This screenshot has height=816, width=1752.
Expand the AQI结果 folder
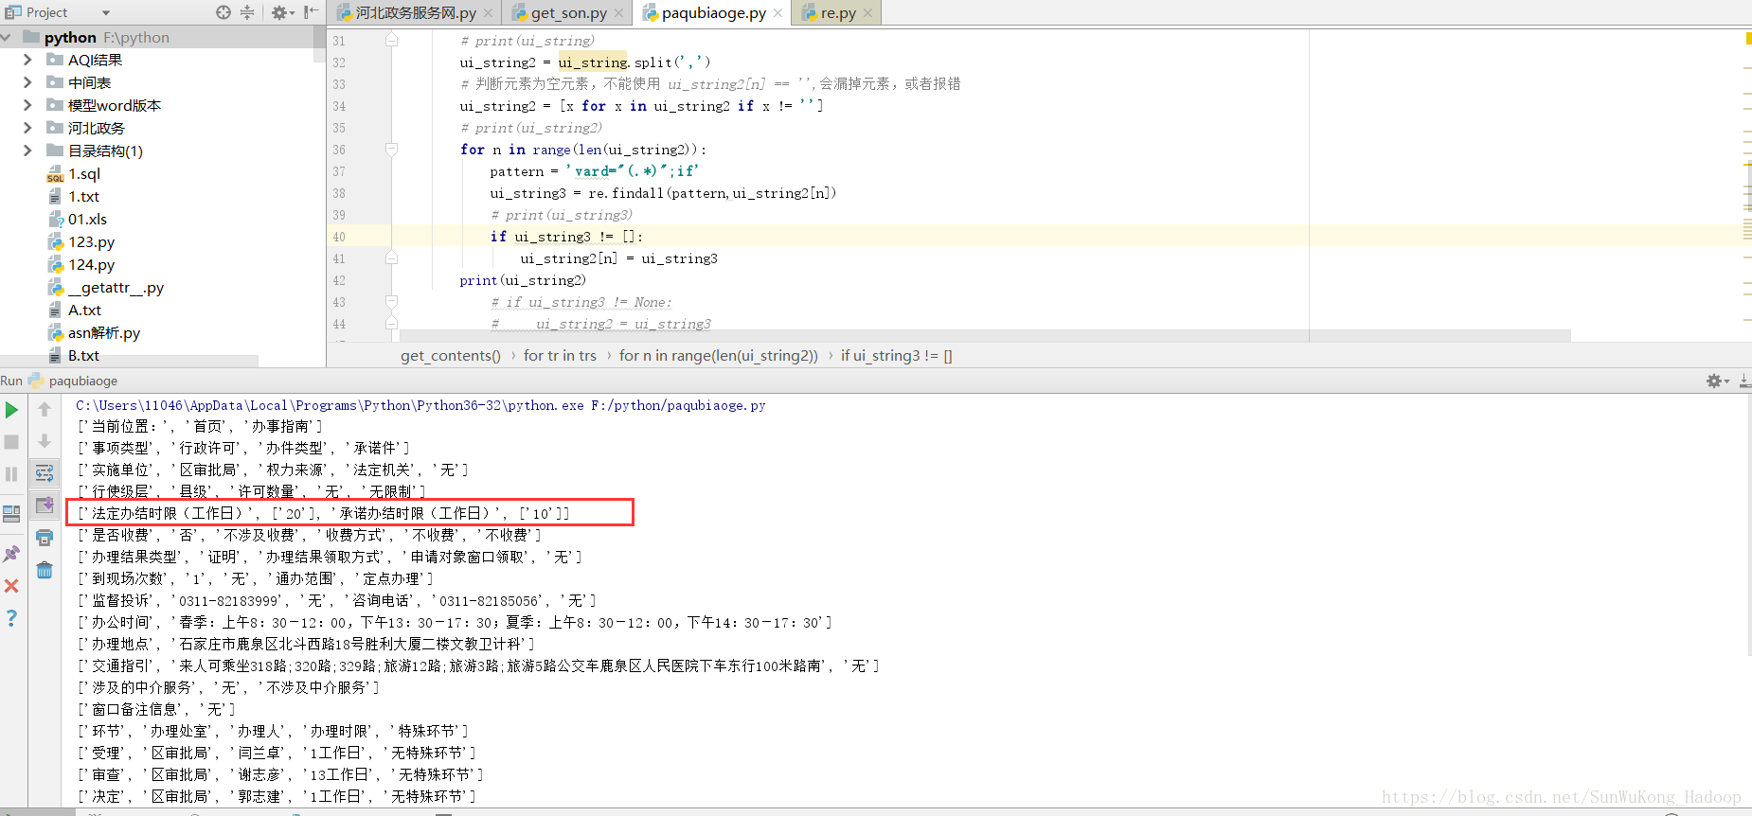click(27, 60)
